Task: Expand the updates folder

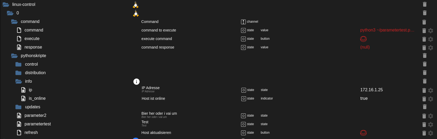Action: [18, 107]
